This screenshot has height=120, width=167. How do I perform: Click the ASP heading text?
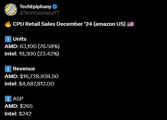pyautogui.click(x=18, y=99)
